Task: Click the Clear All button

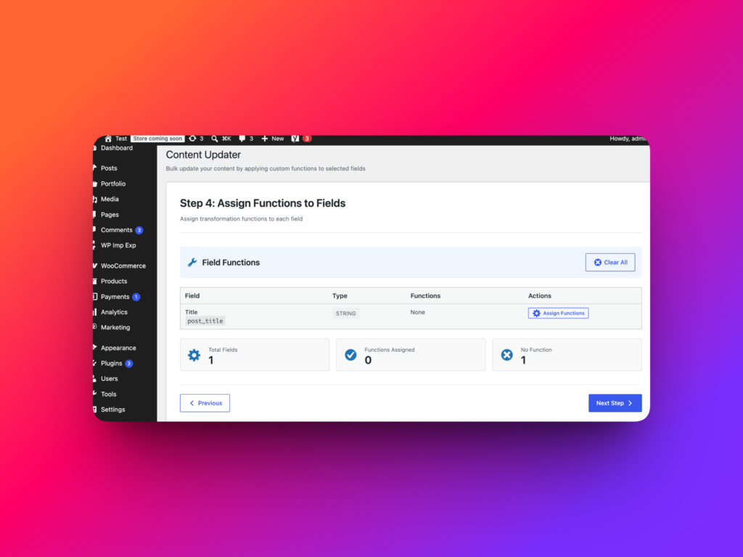Action: [609, 263]
